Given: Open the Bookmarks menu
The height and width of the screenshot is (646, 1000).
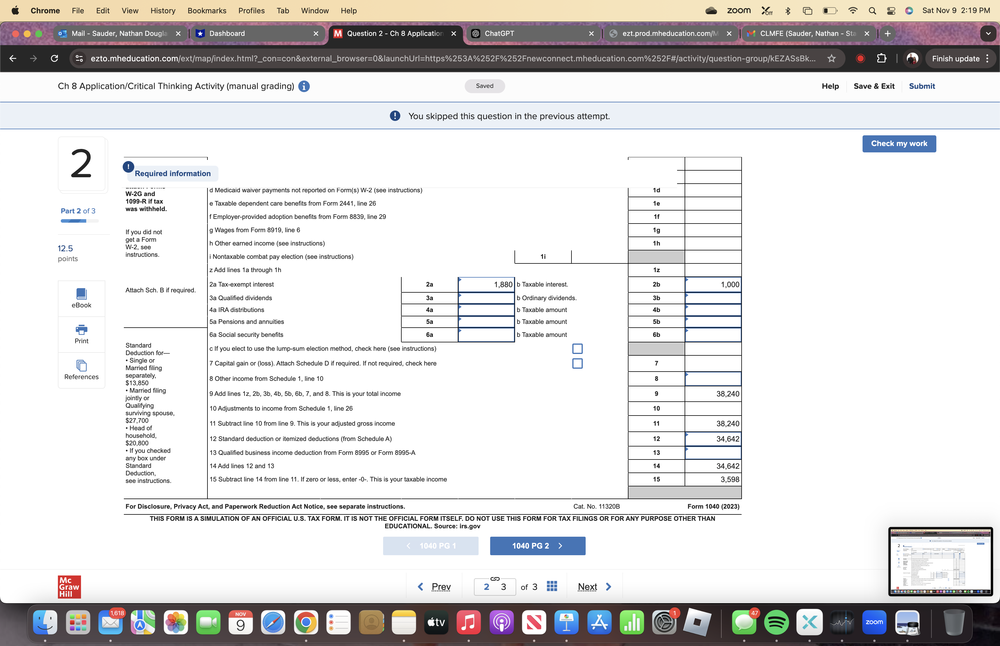Looking at the screenshot, I should pyautogui.click(x=207, y=10).
